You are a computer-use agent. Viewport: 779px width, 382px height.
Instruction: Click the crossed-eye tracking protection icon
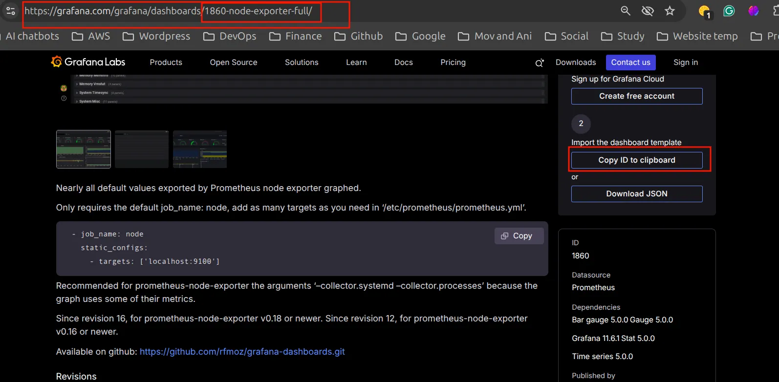click(648, 11)
